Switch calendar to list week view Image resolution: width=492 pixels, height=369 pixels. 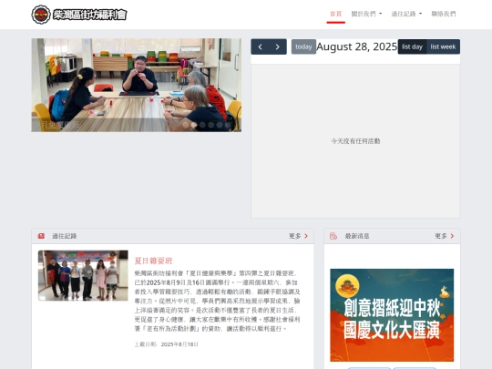point(443,46)
